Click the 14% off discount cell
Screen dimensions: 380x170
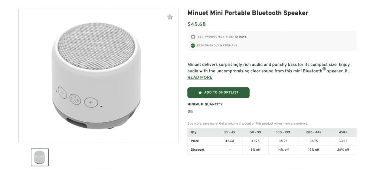point(283,150)
